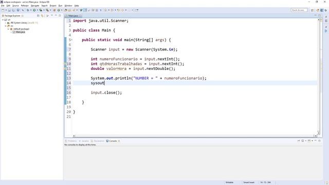Expand the New Java Class dropdown arrow
The image size is (329, 185).
click(x=62, y=10)
